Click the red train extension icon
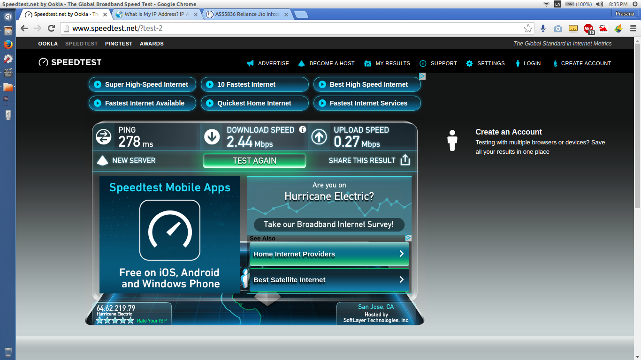Viewport: 641px width, 360px height. [x=603, y=28]
